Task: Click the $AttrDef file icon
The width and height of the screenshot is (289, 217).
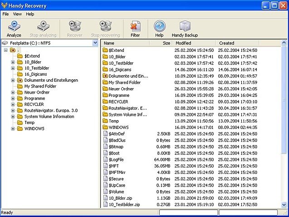Action: pos(105,133)
